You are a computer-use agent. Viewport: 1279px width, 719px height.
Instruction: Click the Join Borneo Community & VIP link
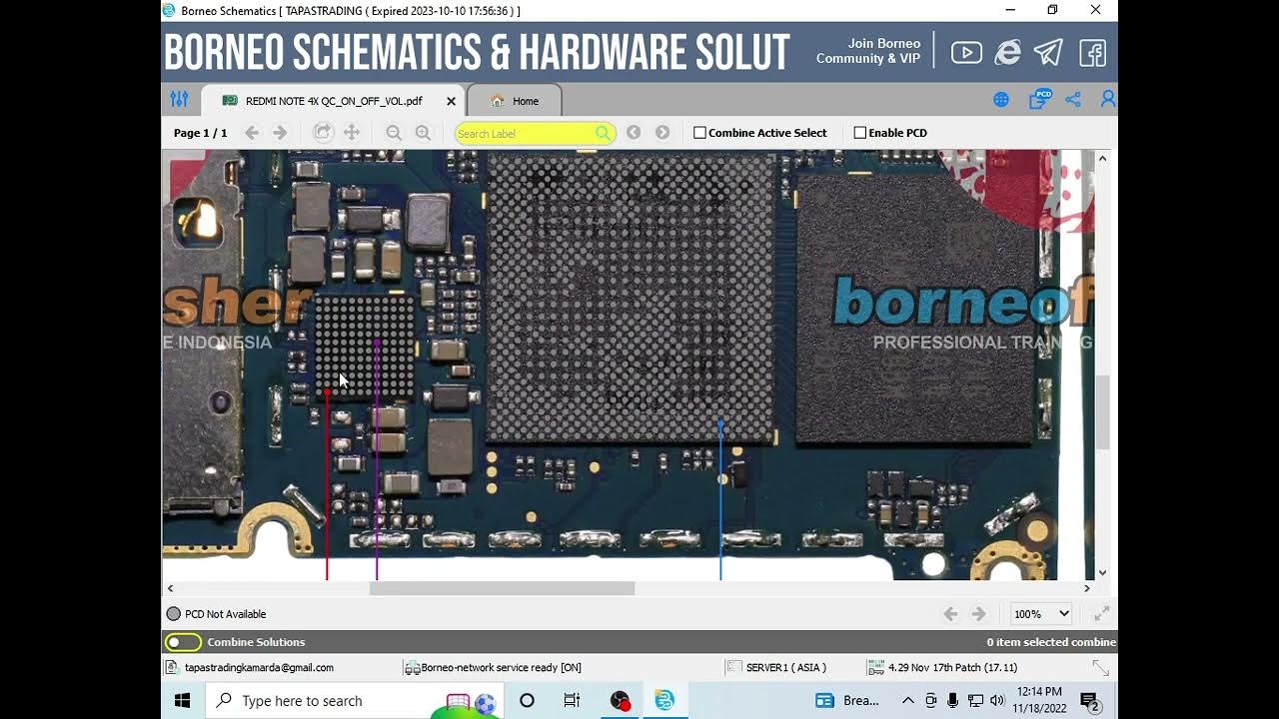coord(868,51)
